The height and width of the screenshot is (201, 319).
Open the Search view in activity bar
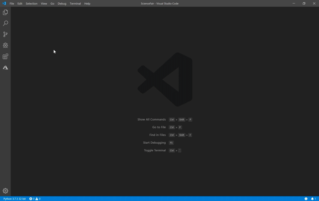5,23
